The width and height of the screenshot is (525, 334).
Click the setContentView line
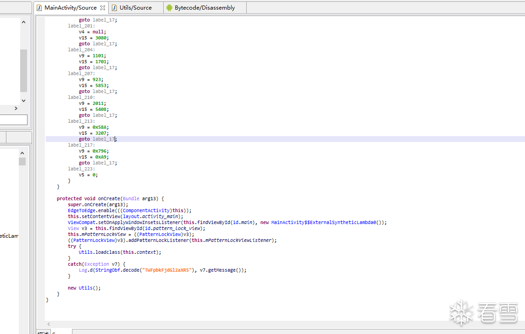pyautogui.click(x=126, y=217)
